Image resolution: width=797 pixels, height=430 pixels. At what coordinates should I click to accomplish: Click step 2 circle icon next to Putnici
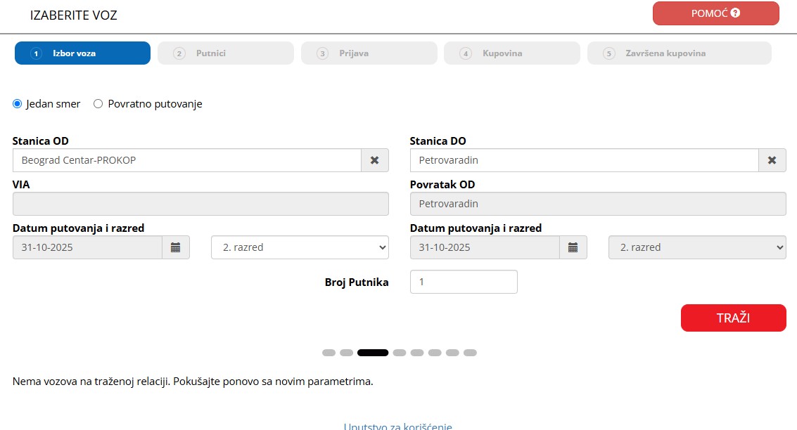pos(179,53)
